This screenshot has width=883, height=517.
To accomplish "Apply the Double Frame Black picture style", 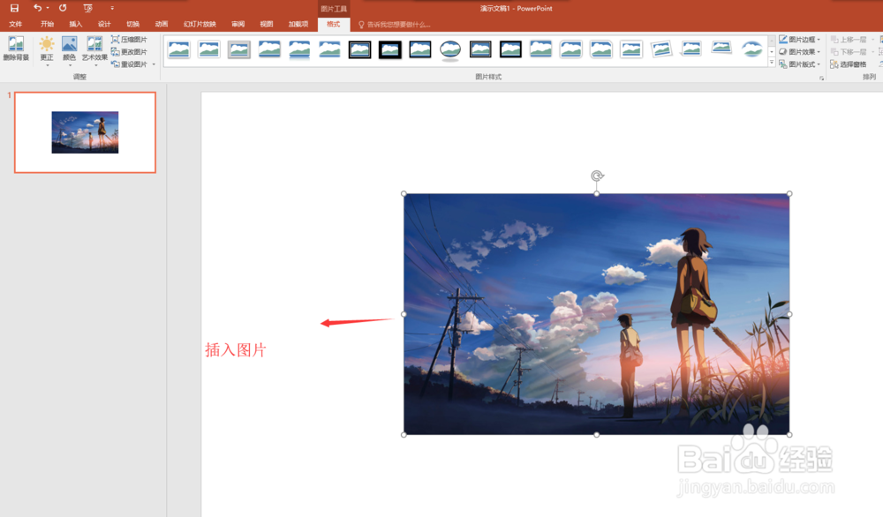I will click(x=359, y=49).
